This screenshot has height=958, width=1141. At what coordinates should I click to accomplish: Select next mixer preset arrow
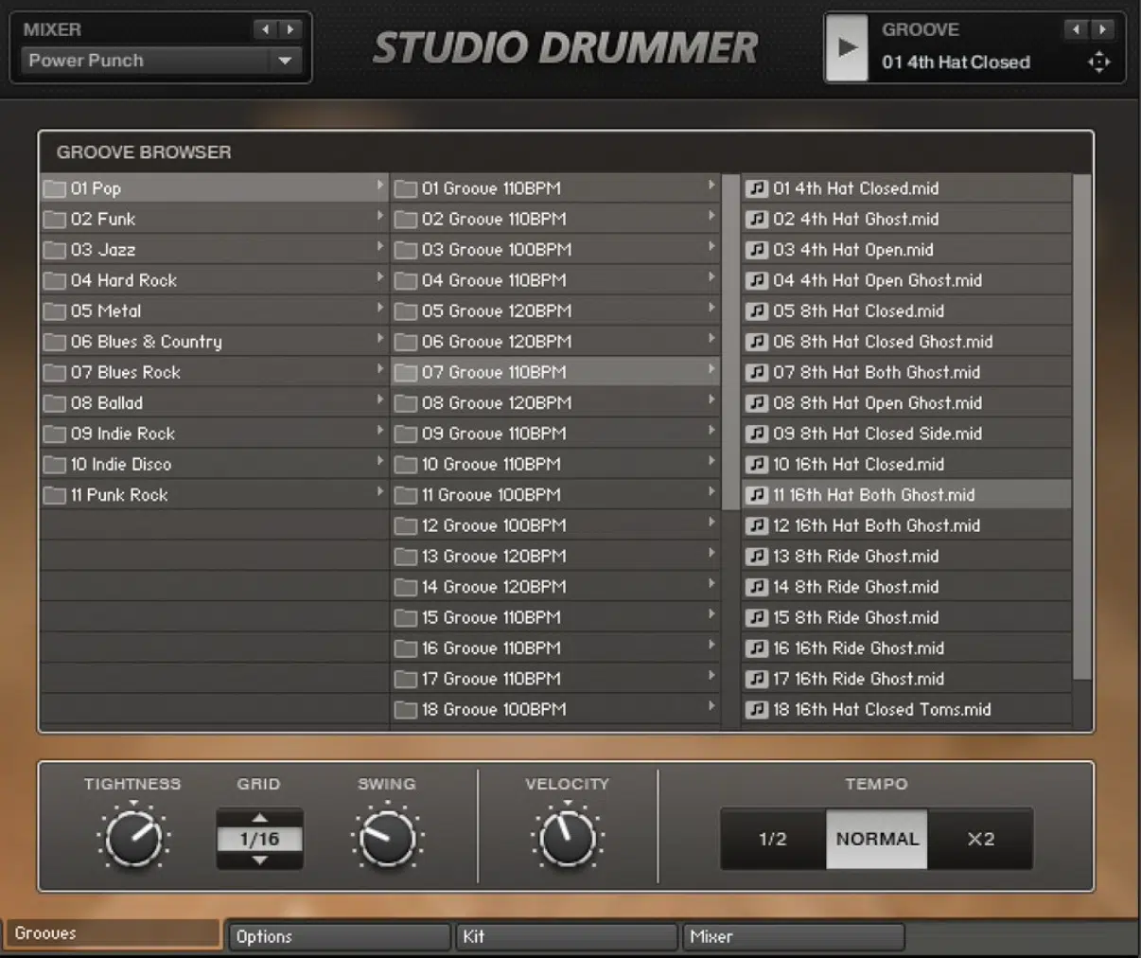point(290,29)
